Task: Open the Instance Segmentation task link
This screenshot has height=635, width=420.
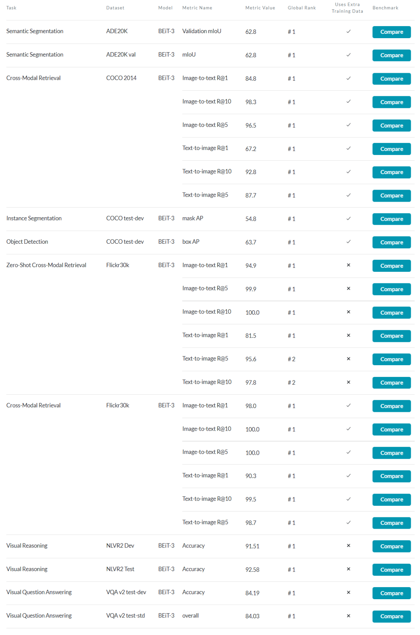Action: tap(34, 218)
